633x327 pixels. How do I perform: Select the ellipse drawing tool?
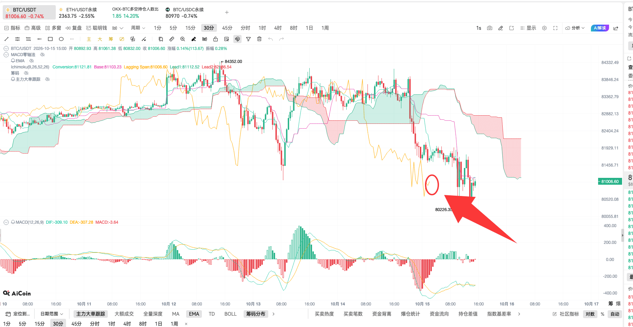point(61,39)
